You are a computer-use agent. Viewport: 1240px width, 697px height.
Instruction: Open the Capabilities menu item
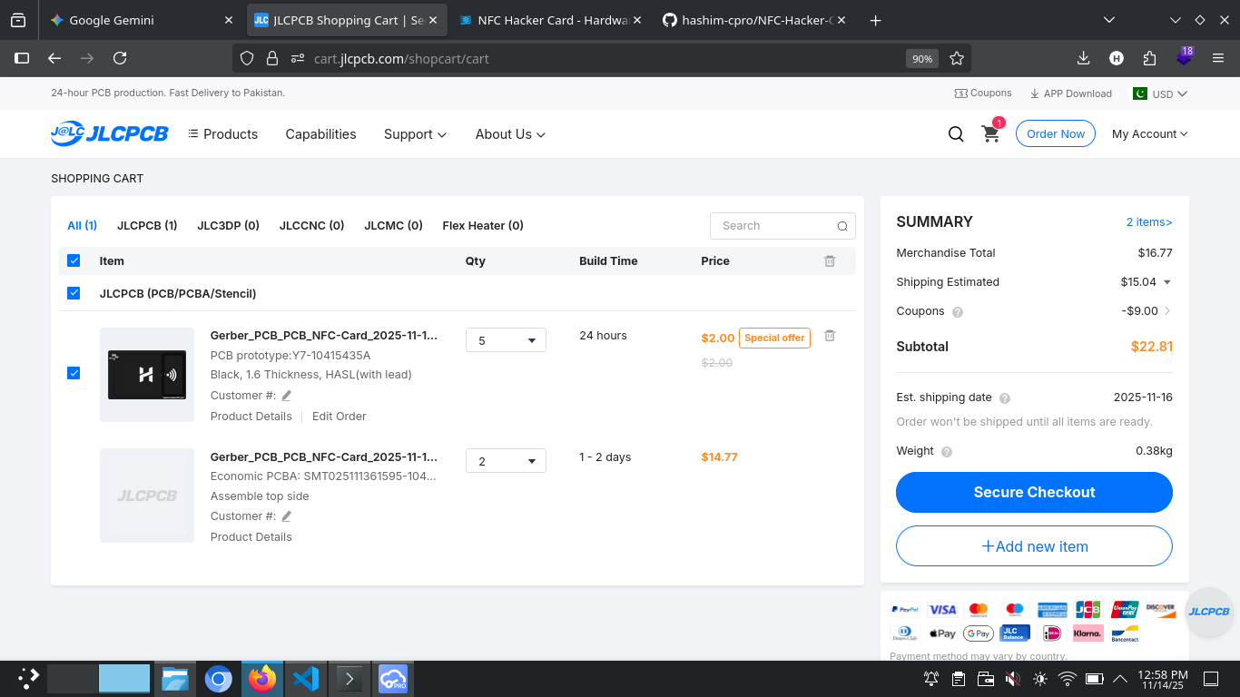tap(320, 134)
